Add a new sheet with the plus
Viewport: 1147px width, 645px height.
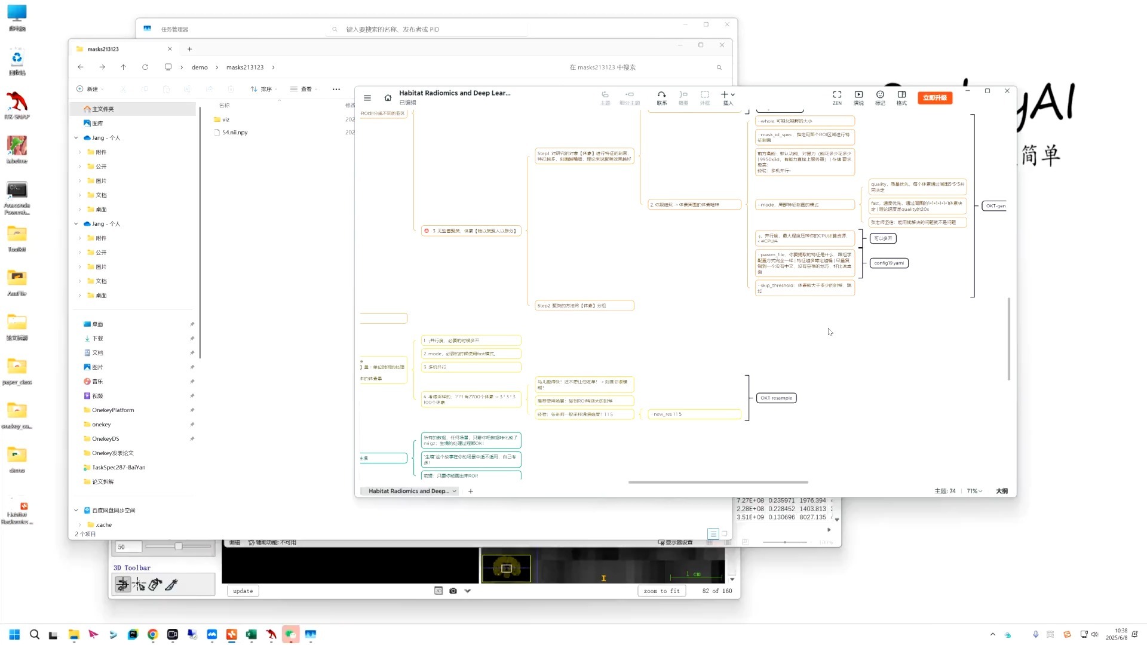(471, 491)
